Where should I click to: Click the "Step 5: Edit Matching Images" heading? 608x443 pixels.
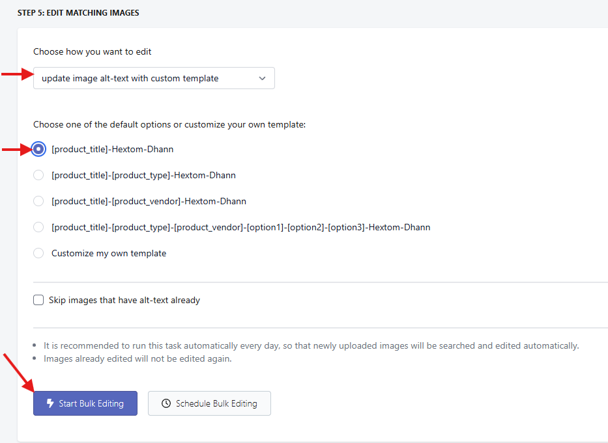pyautogui.click(x=78, y=13)
